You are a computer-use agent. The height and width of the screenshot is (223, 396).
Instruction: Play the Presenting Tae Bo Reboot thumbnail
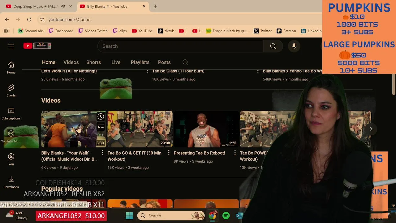206,129
